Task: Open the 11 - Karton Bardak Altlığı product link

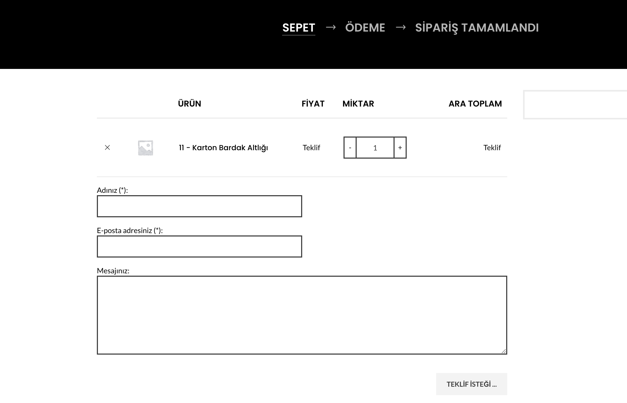Action: click(x=223, y=148)
